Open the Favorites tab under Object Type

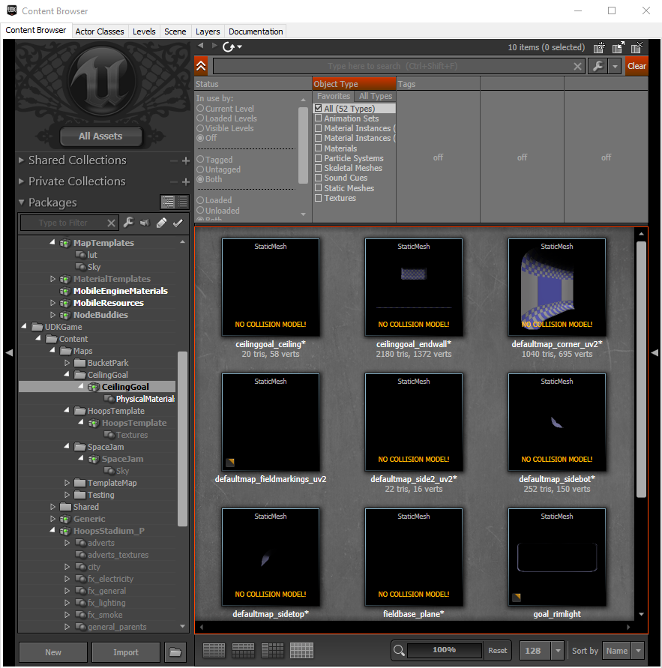pos(334,96)
